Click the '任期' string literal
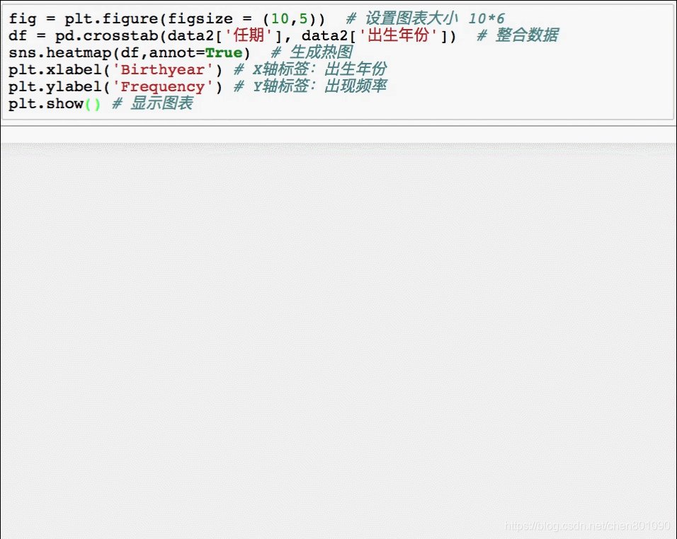The width and height of the screenshot is (677, 539). (x=249, y=35)
